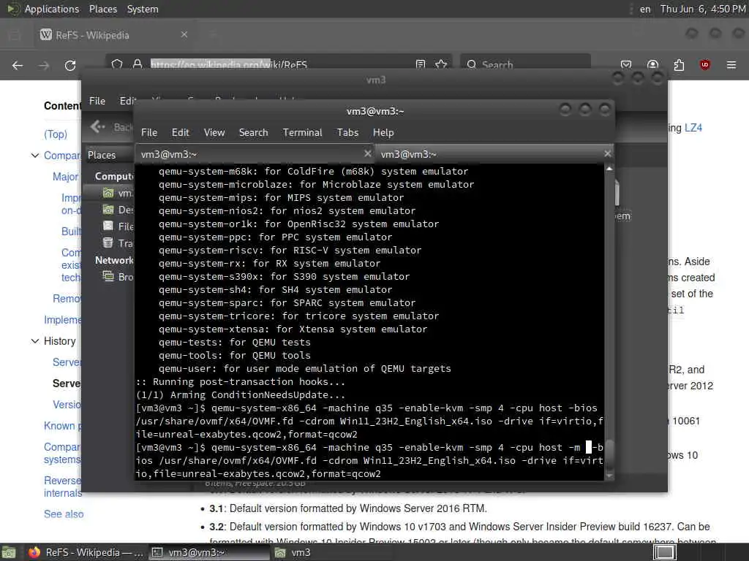Open Trash in file manager sidebar

click(118, 243)
